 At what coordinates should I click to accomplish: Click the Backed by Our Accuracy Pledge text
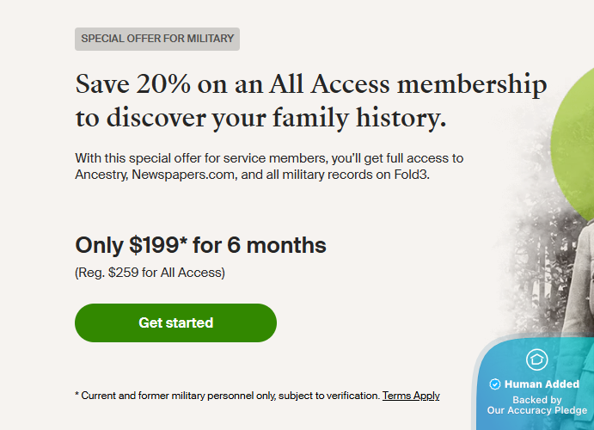(537, 405)
